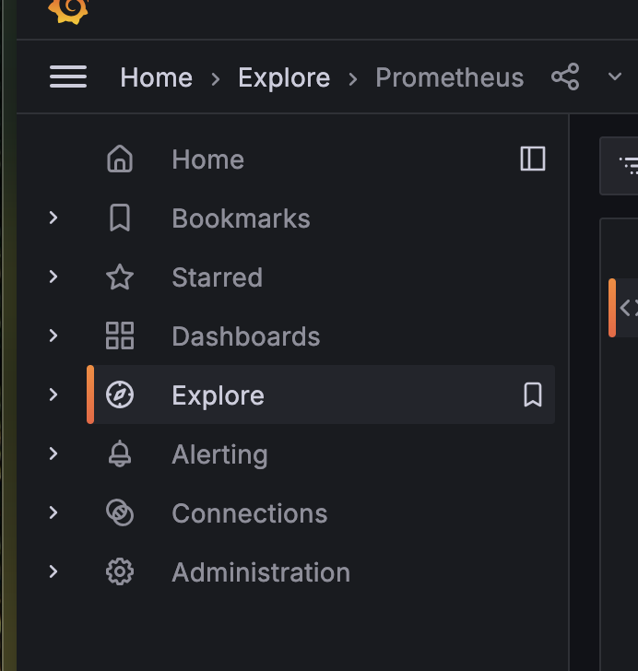
Task: Click the Bookmarks ribbon icon
Action: [120, 218]
